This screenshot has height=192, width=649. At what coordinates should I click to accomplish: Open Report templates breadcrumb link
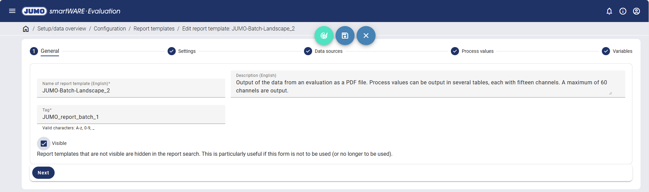point(154,29)
